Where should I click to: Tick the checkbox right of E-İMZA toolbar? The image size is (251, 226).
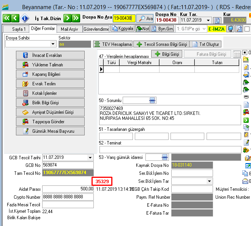(x=247, y=29)
